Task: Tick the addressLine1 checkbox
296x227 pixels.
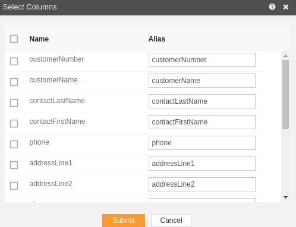Action: (x=14, y=165)
